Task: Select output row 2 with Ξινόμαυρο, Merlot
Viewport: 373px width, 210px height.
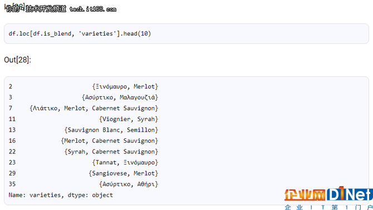Action: 84,86
